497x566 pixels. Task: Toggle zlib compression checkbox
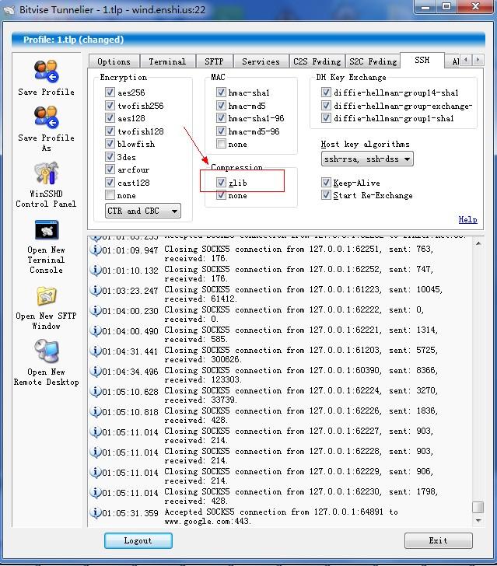(221, 183)
